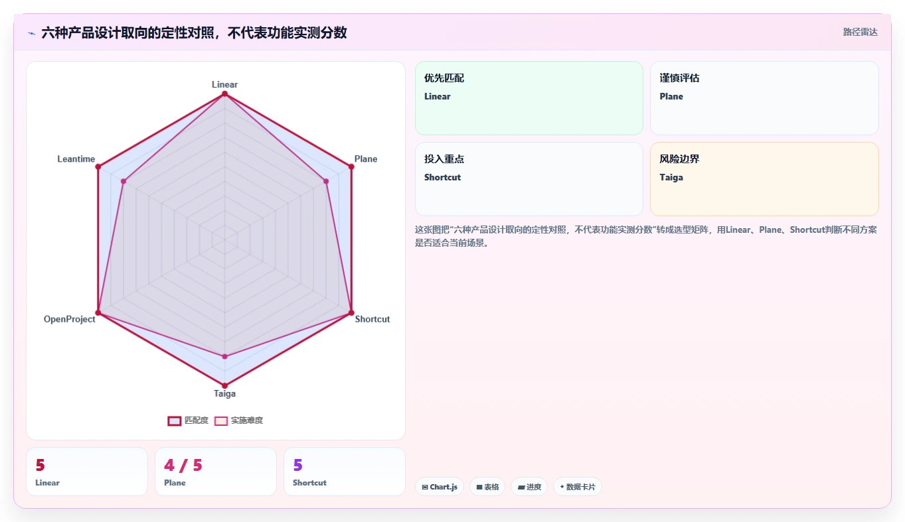
Task: Click the inner Leantime 实施难度 data point
Action: [123, 181]
